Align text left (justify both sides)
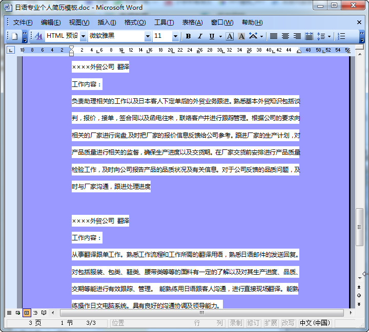 click(x=274, y=36)
